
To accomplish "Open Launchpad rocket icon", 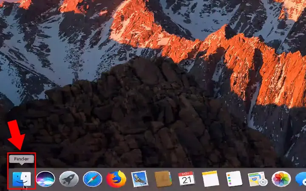I will pos(69,179).
